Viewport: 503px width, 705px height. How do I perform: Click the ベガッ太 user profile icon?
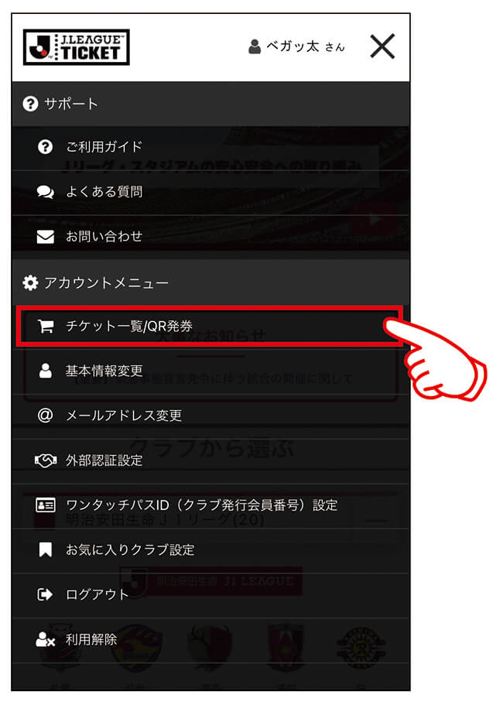(255, 46)
